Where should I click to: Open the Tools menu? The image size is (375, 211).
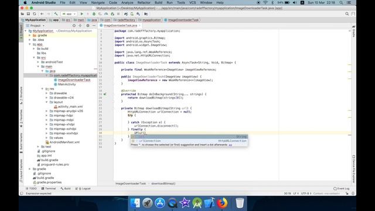181,2
